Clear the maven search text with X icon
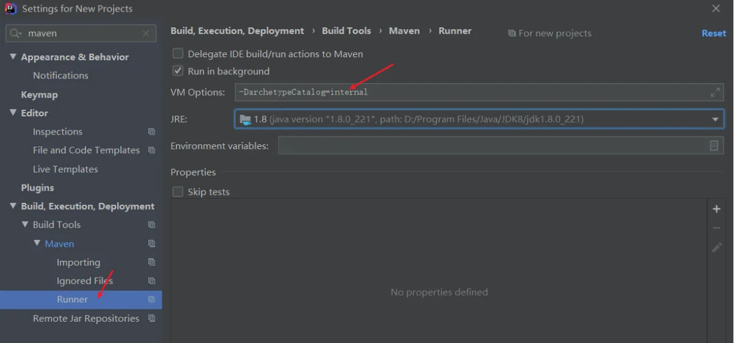Screen dimensions: 734x343 146,34
